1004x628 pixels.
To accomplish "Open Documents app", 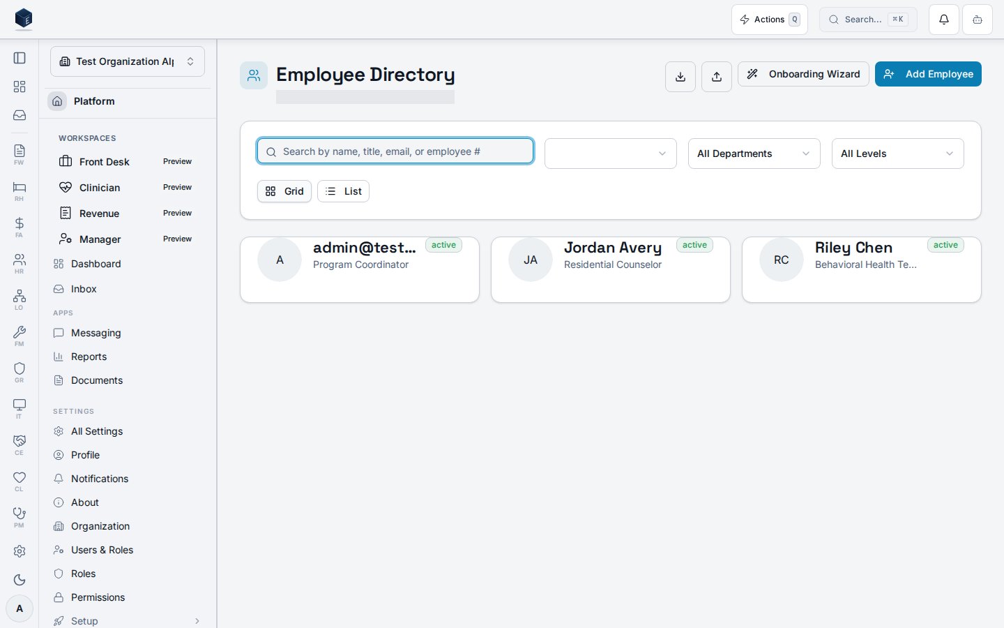I will pyautogui.click(x=128, y=380).
